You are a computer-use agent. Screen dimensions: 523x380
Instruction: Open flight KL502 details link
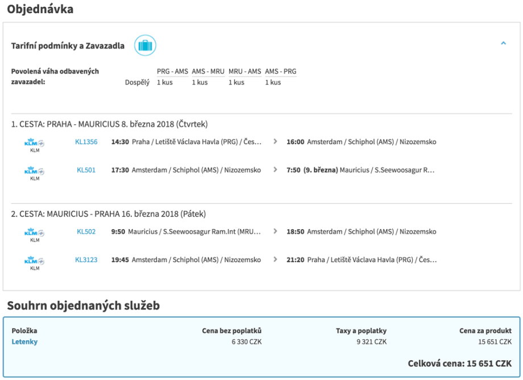tap(86, 231)
